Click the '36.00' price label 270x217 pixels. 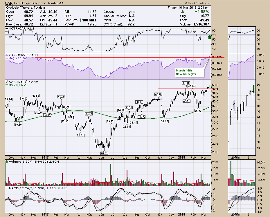click(38, 113)
